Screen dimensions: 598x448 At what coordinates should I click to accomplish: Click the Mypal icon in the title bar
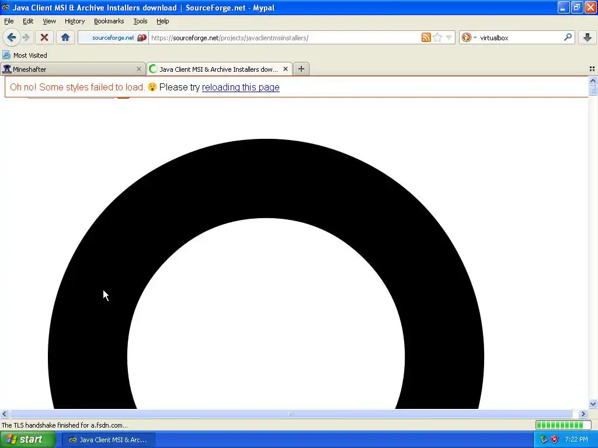click(5, 7)
